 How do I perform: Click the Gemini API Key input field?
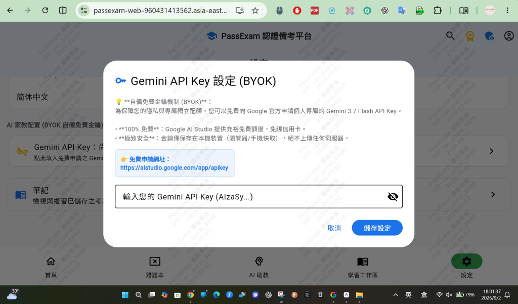(258, 197)
